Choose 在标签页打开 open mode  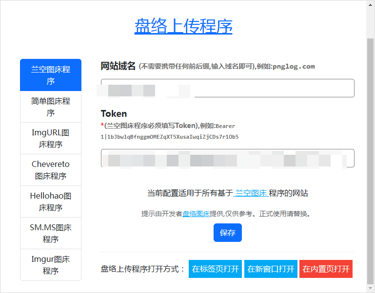215,269
